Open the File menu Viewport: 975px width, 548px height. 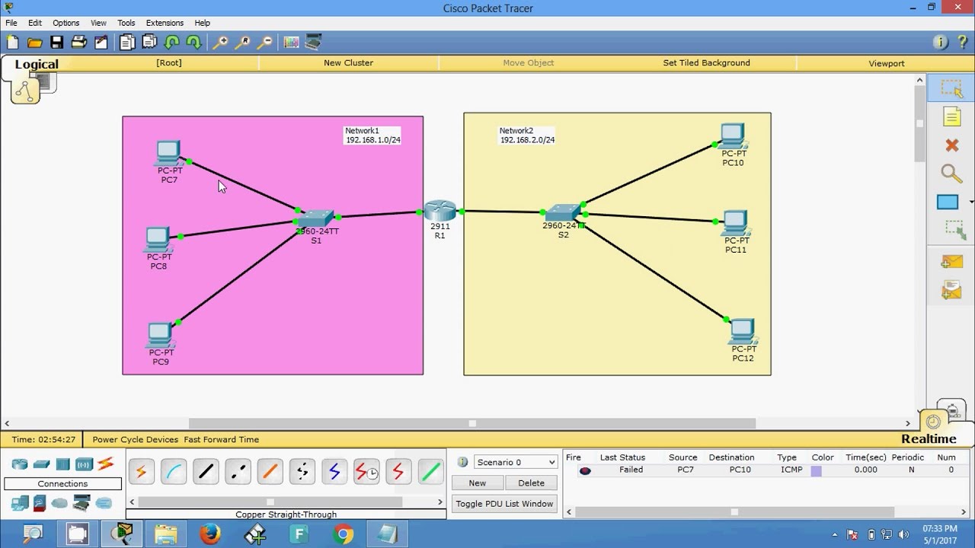tap(11, 23)
